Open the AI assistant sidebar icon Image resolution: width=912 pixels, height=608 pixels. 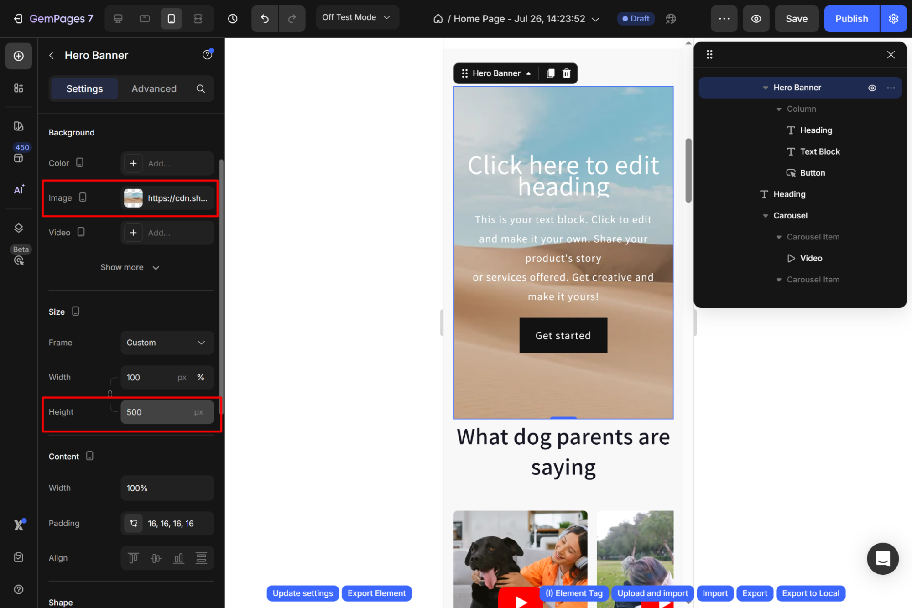[x=19, y=189]
